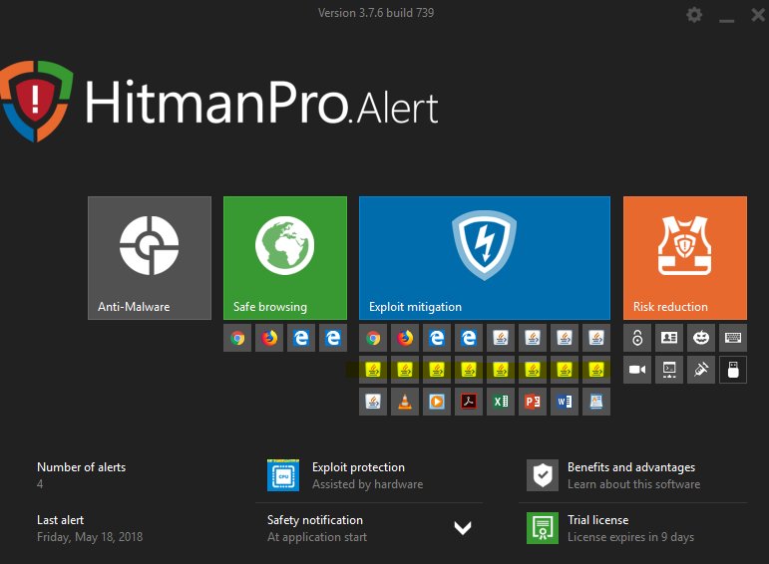Viewport: 769px width, 564px height.
Task: Click the ID card credential icon
Action: [x=669, y=338]
